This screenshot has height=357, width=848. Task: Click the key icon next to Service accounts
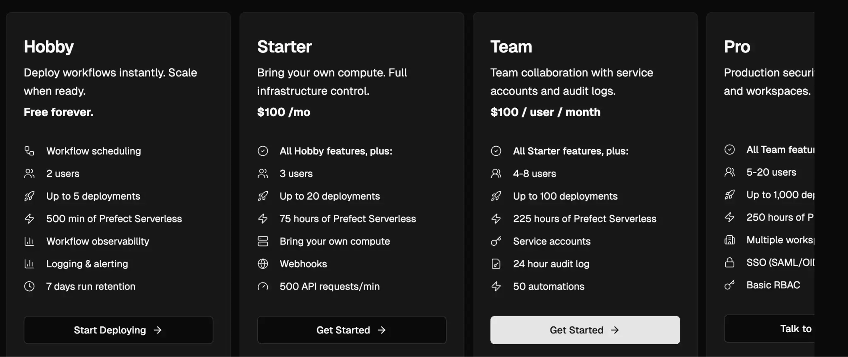(x=496, y=241)
